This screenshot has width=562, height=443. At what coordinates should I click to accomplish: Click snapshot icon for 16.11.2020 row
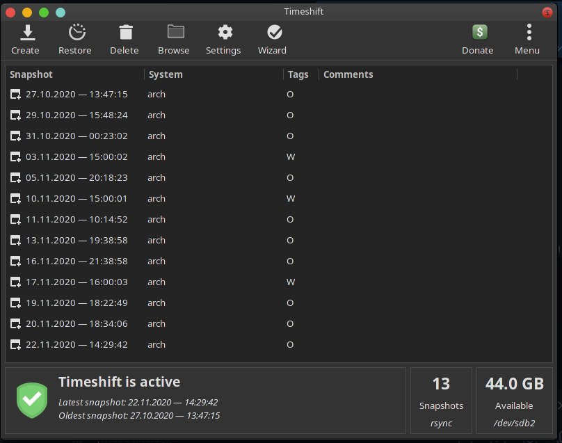pos(15,261)
